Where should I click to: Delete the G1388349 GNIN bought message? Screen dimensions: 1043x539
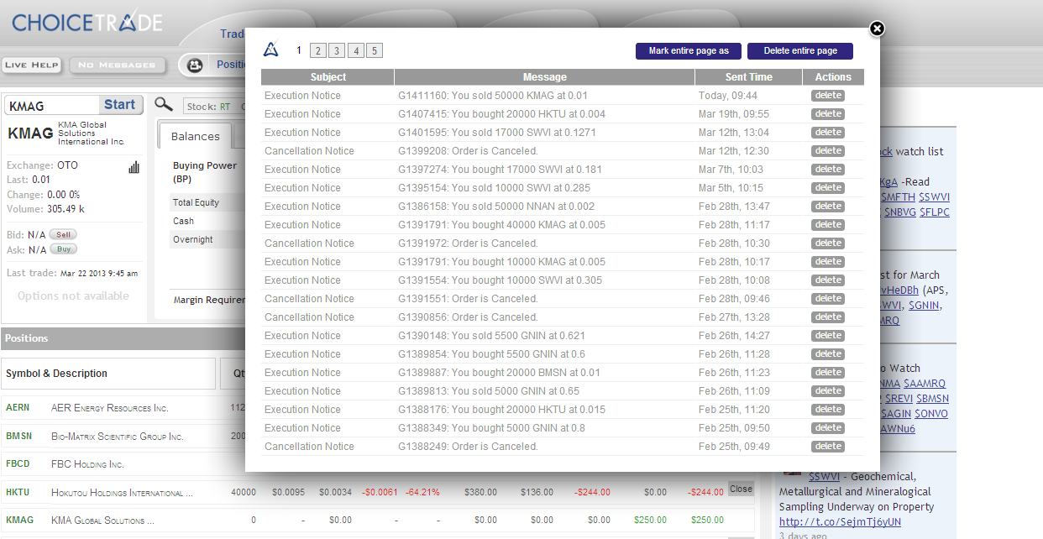[828, 428]
